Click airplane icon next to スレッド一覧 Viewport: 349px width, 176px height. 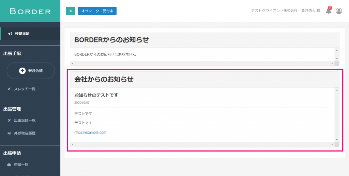9,89
